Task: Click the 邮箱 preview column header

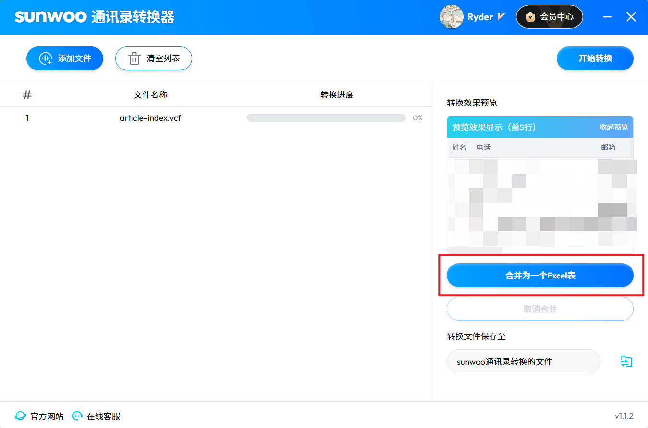Action: [608, 147]
